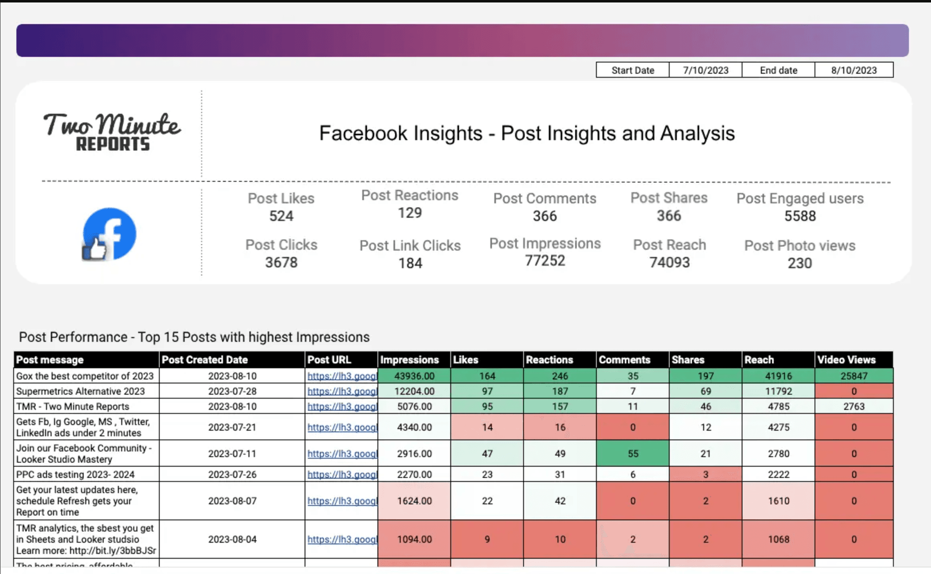Click the Video Views column header

point(854,360)
